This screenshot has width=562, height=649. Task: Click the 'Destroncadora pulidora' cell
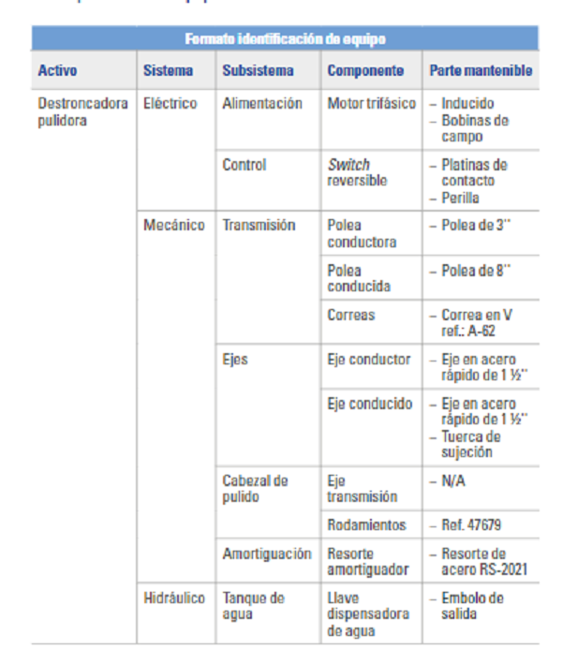pos(82,111)
